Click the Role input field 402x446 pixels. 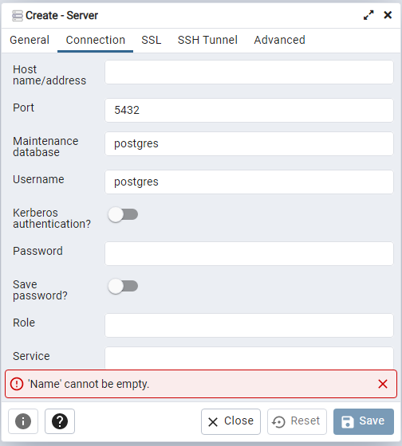(250, 326)
